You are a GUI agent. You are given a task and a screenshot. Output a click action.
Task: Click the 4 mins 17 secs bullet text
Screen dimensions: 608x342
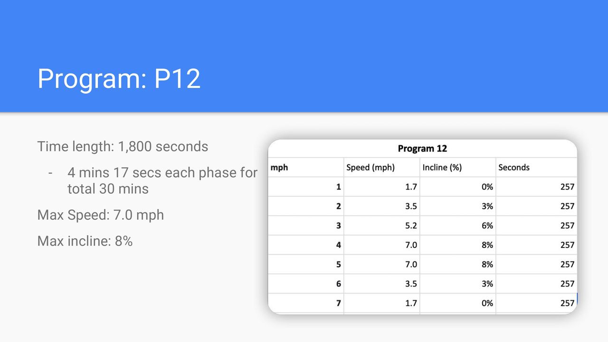[162, 180]
